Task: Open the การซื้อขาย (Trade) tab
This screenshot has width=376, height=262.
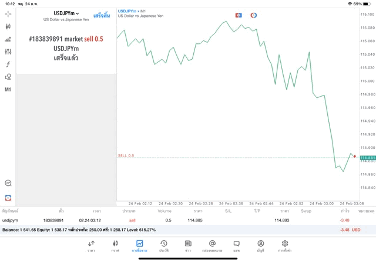Action: tap(140, 246)
